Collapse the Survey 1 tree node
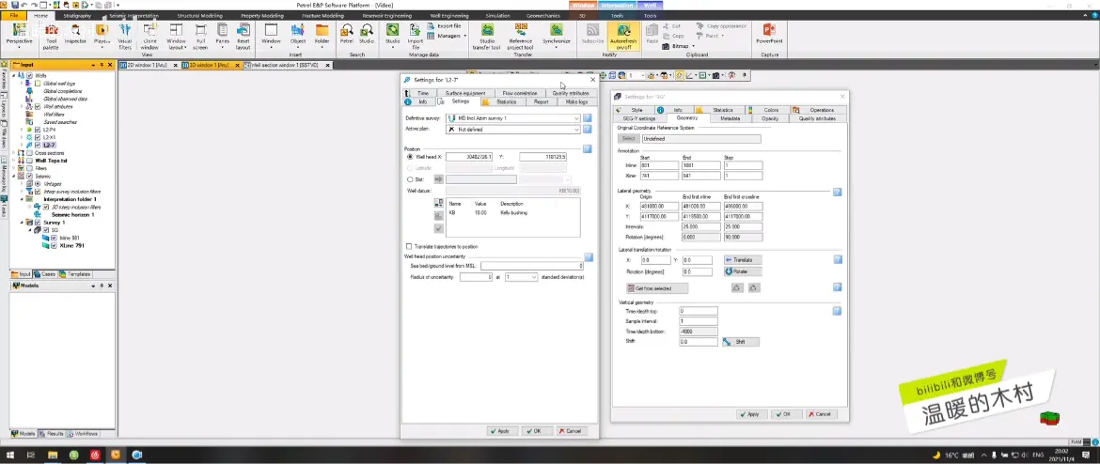 coord(21,223)
